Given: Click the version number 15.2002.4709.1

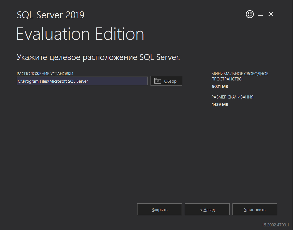Looking at the screenshot, I should pos(275,224).
